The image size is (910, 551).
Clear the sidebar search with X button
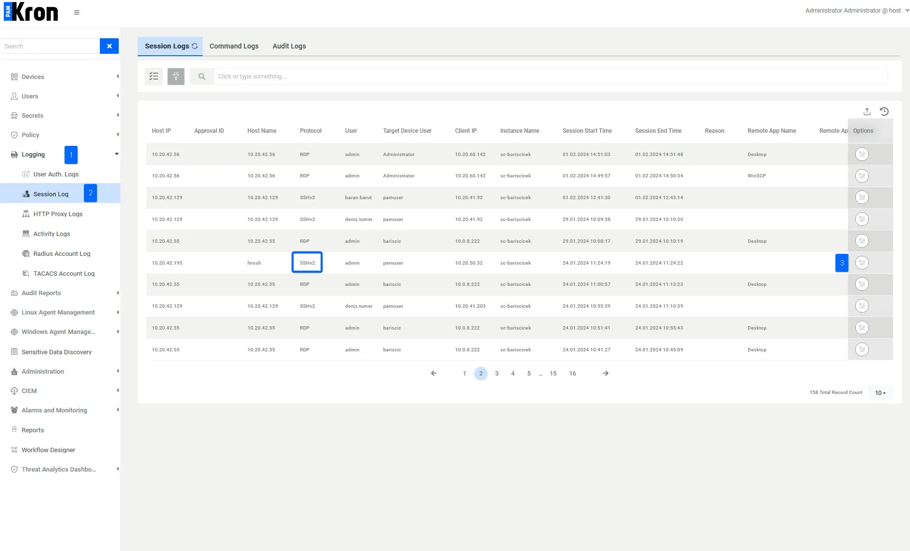pos(109,46)
